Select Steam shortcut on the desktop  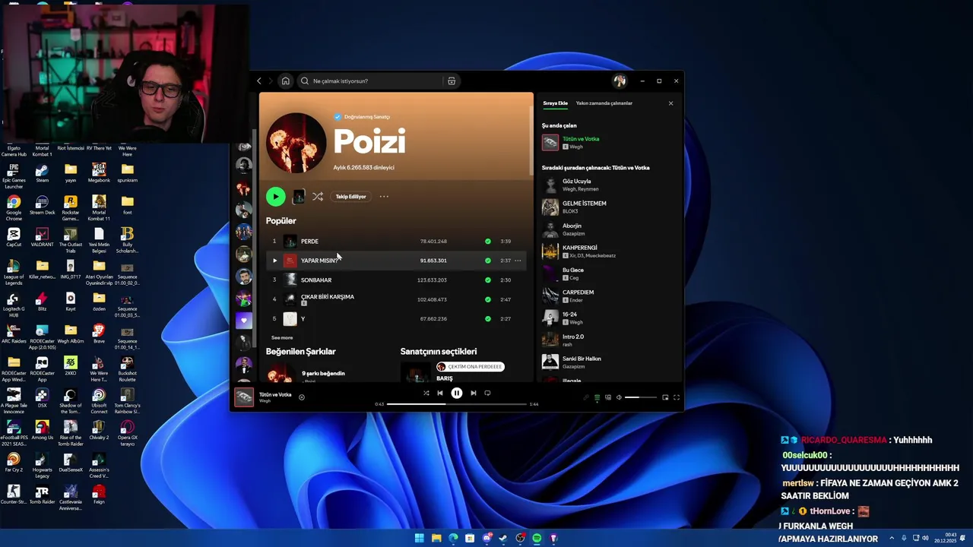(42, 172)
